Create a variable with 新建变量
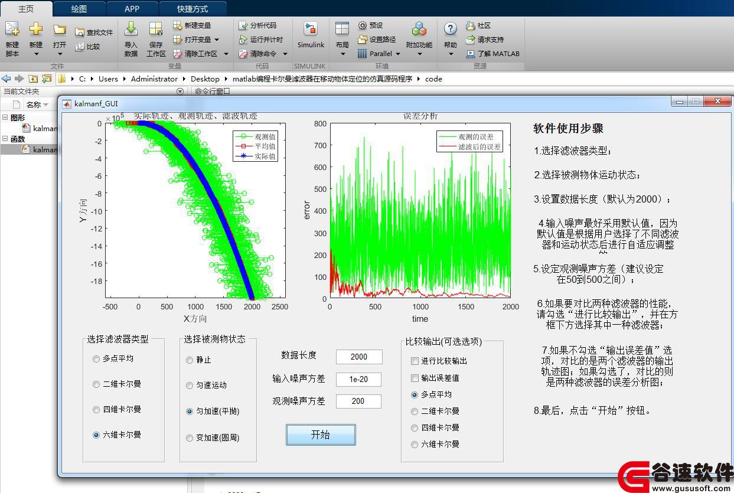This screenshot has height=493, width=734. click(192, 25)
